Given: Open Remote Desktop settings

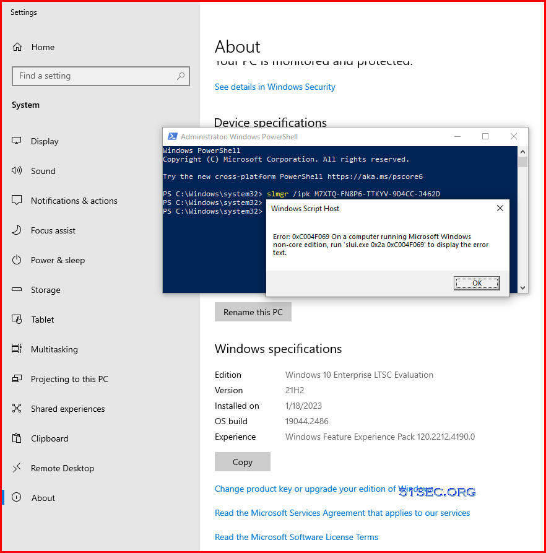Looking at the screenshot, I should tap(63, 468).
